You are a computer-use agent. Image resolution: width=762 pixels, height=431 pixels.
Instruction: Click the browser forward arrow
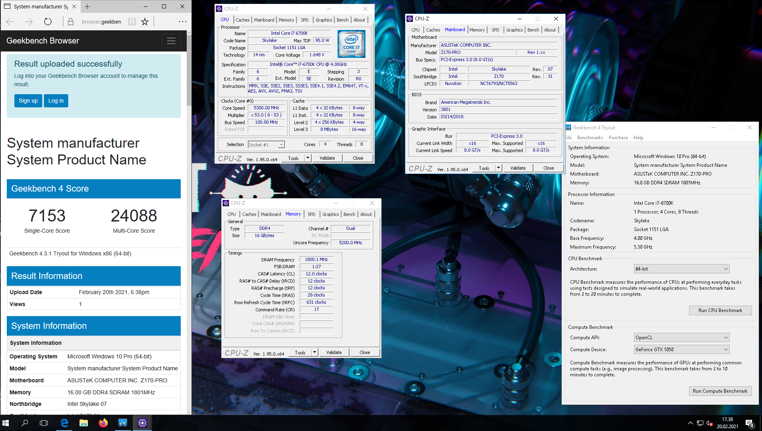pyautogui.click(x=29, y=22)
